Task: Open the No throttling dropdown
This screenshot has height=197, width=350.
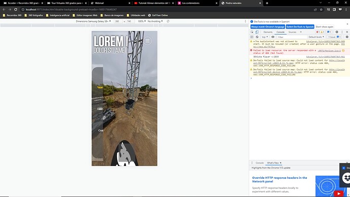Action: coord(155,21)
